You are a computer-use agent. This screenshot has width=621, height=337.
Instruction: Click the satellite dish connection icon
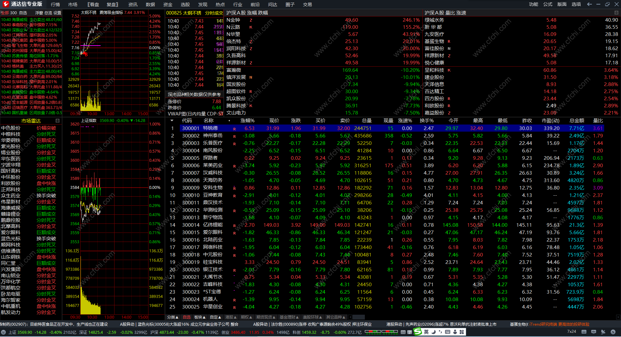(x=603, y=332)
